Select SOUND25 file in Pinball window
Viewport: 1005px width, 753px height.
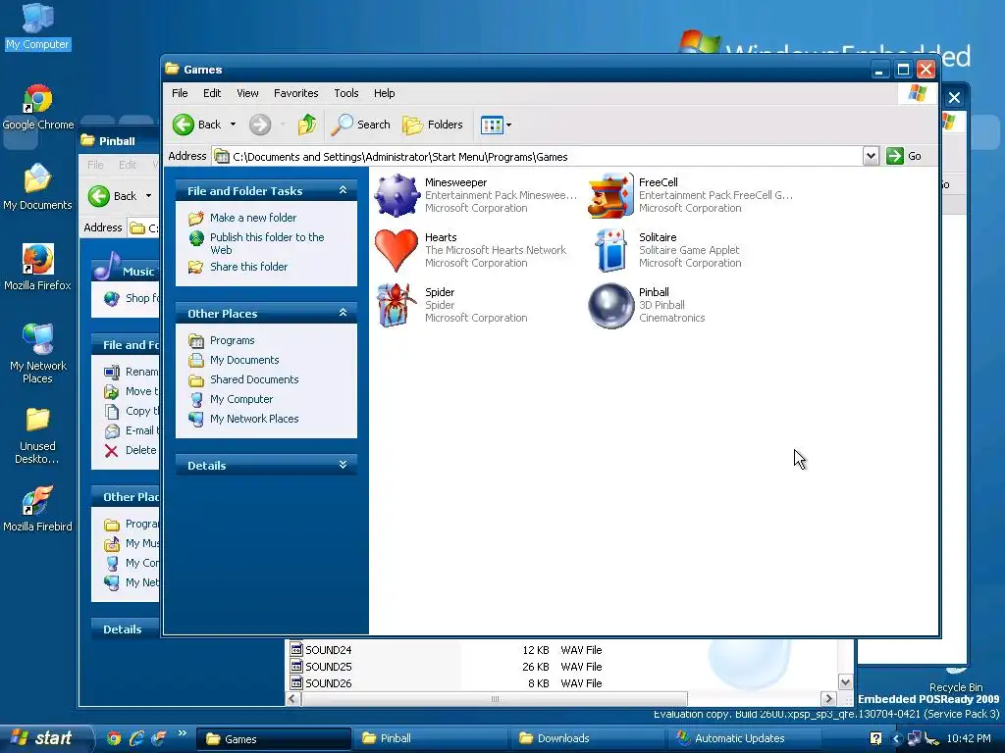click(x=328, y=666)
